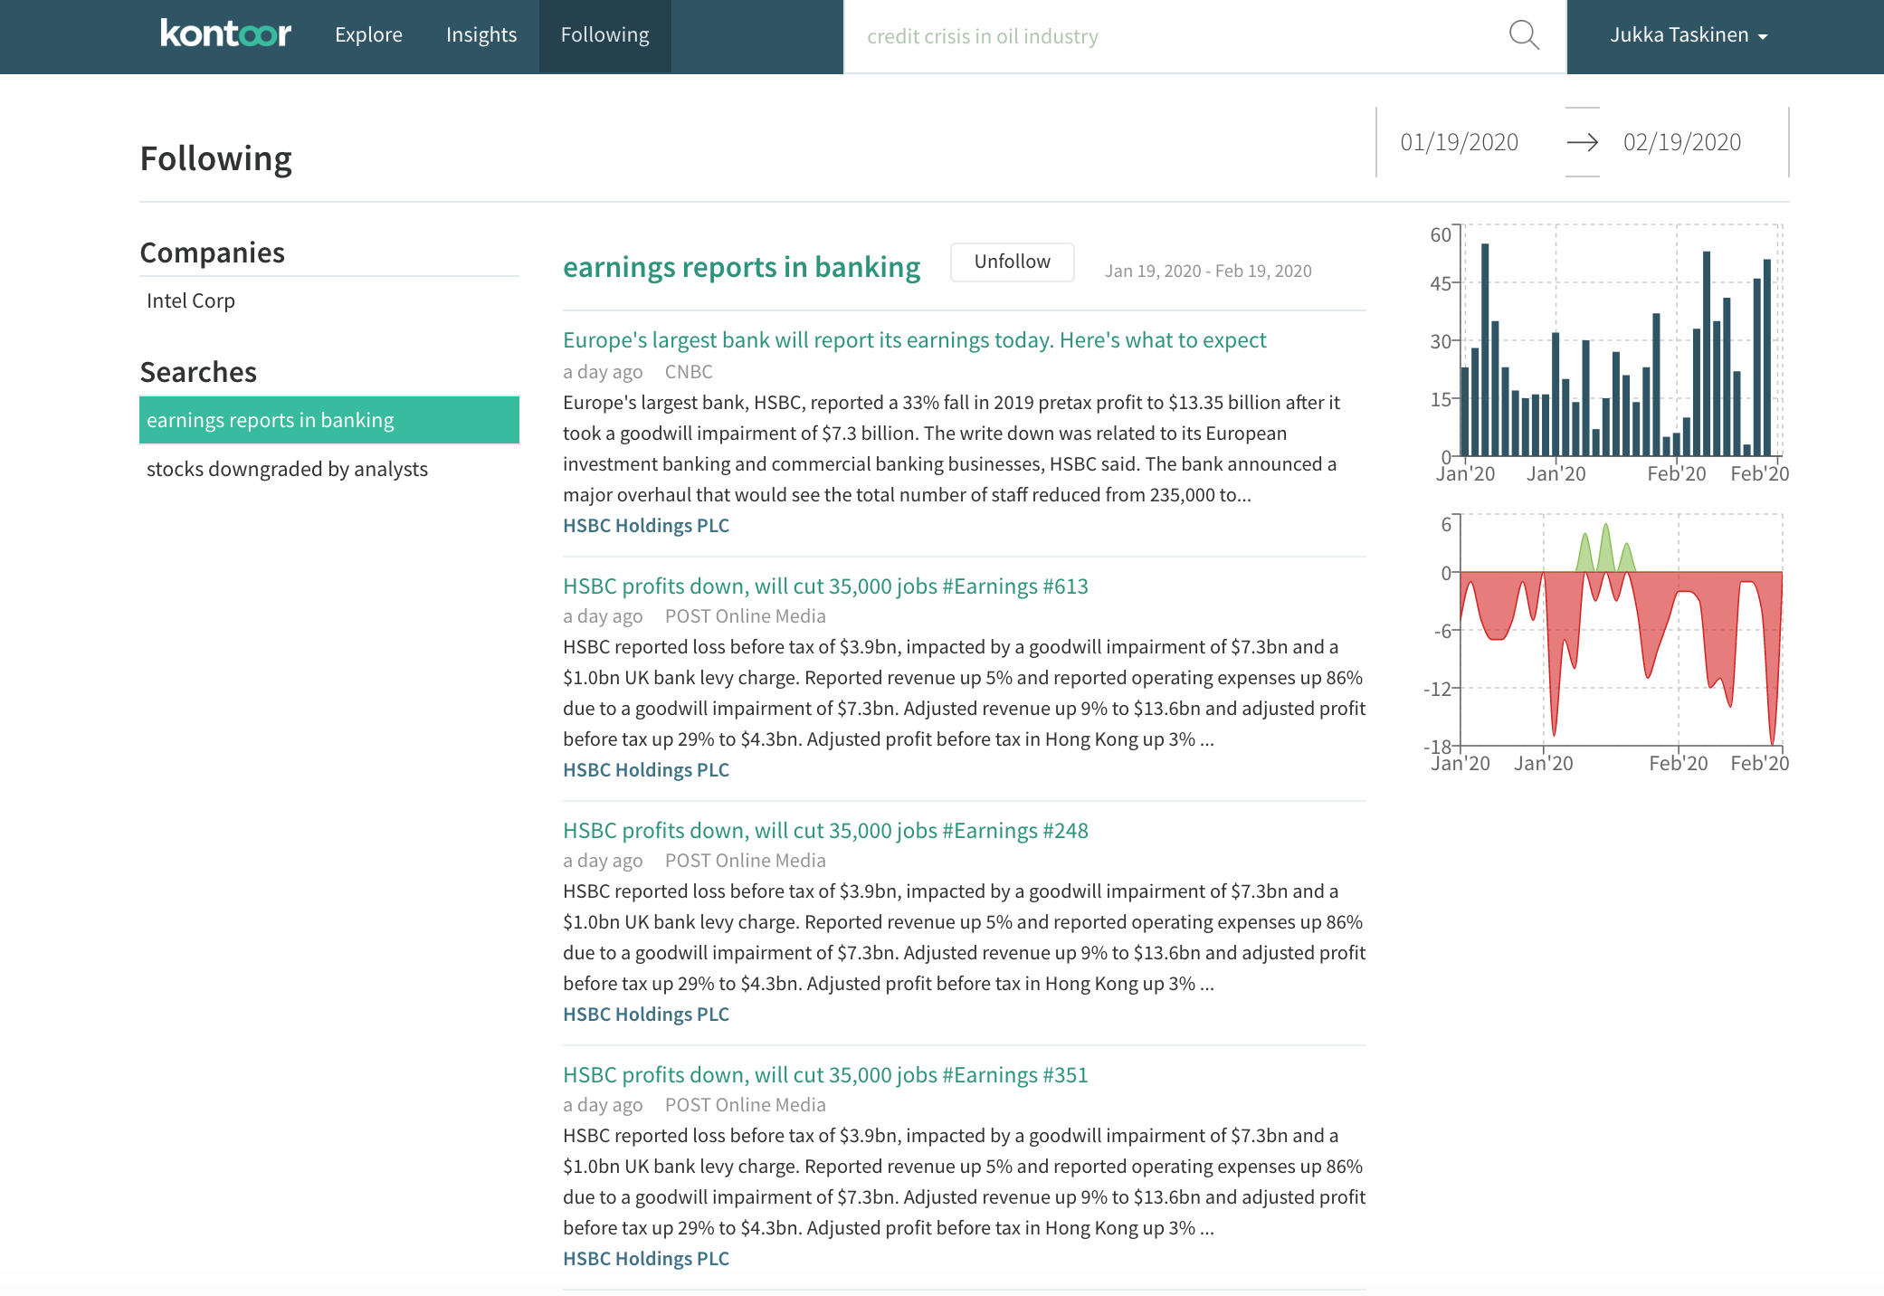Screen dimensions: 1884x1296
Task: Click the arrow between date fields
Action: pos(1582,142)
